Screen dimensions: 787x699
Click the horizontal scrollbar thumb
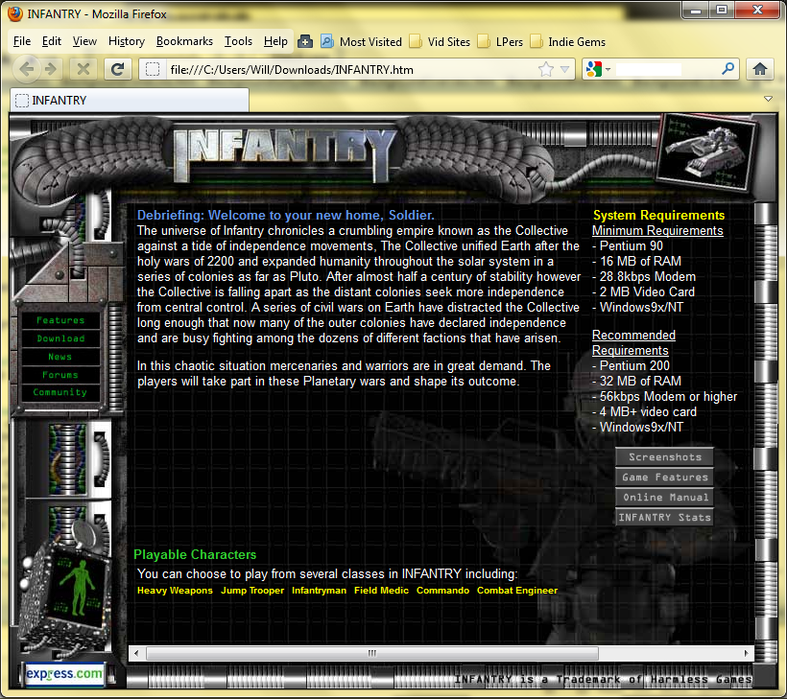coord(371,653)
